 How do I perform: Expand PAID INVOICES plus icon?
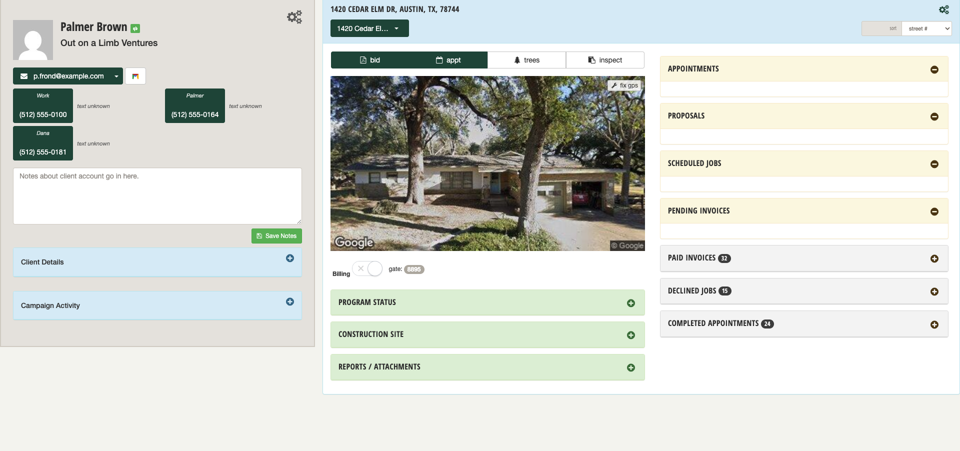(x=934, y=258)
